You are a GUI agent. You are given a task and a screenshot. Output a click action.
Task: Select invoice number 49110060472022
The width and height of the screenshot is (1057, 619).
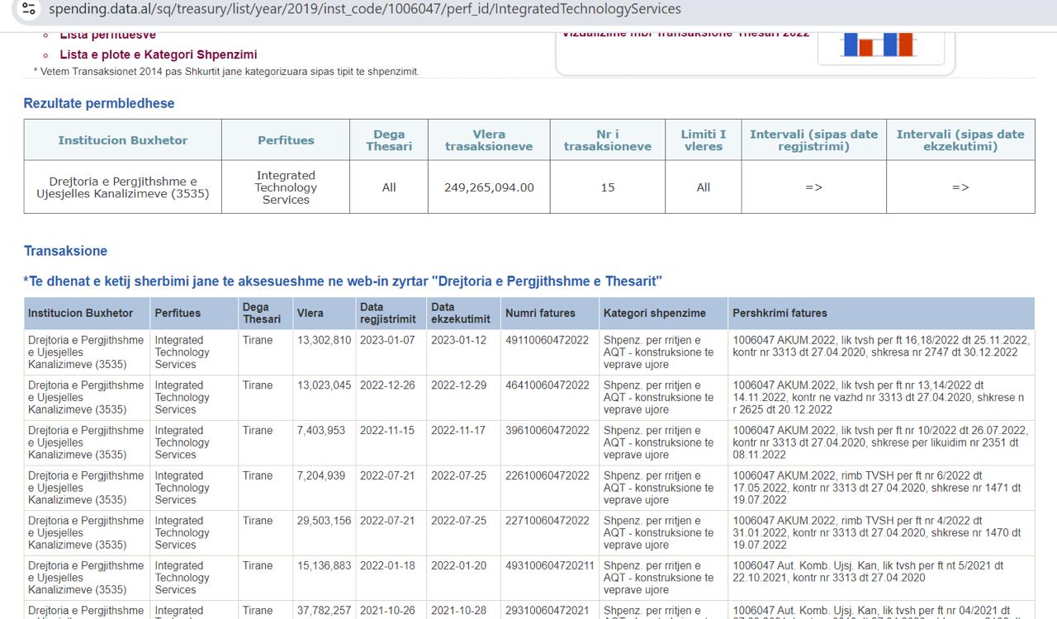point(547,340)
